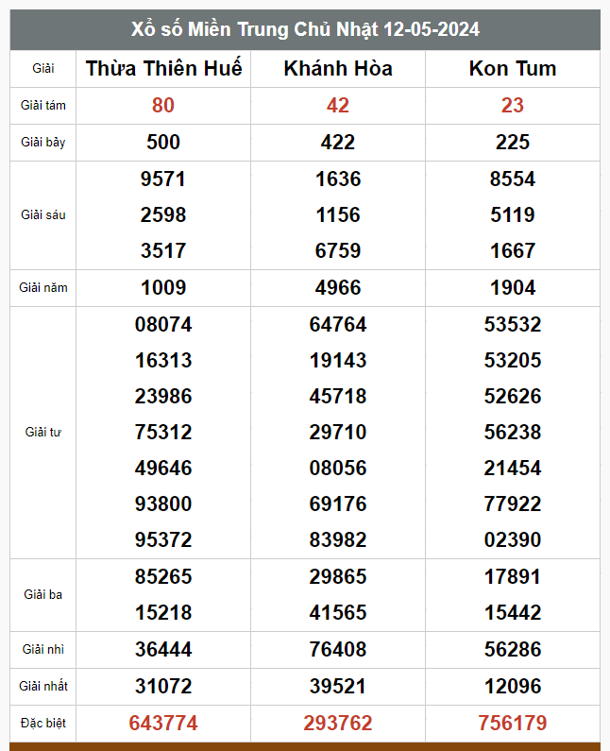610x751 pixels.
Task: Click the Giải sáu row label
Action: [x=43, y=214]
